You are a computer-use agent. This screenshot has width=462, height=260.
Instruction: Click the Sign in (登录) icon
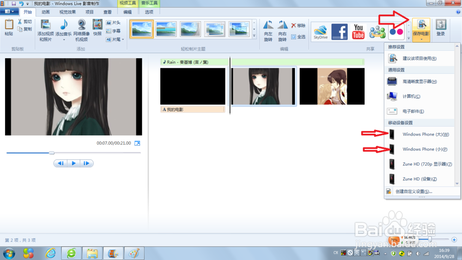441,25
